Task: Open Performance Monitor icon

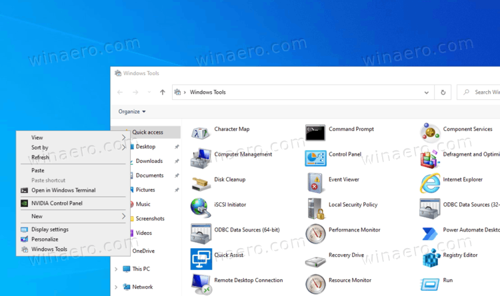Action: [315, 233]
